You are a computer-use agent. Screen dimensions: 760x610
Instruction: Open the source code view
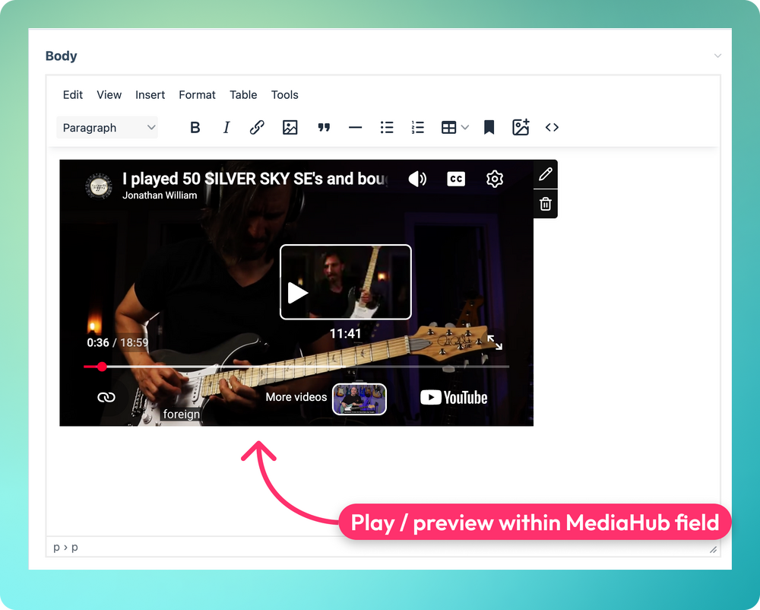coord(552,128)
